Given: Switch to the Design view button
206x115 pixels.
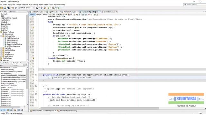Looking at the screenshot, I should pos(39,15).
